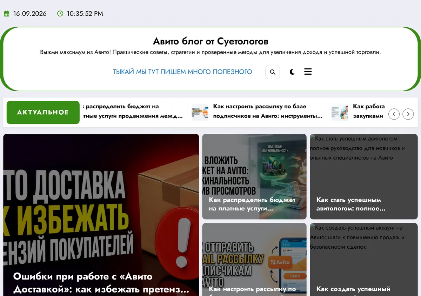This screenshot has width=421, height=296.
Task: Open Авито блог от Суетологов title
Action: click(210, 41)
